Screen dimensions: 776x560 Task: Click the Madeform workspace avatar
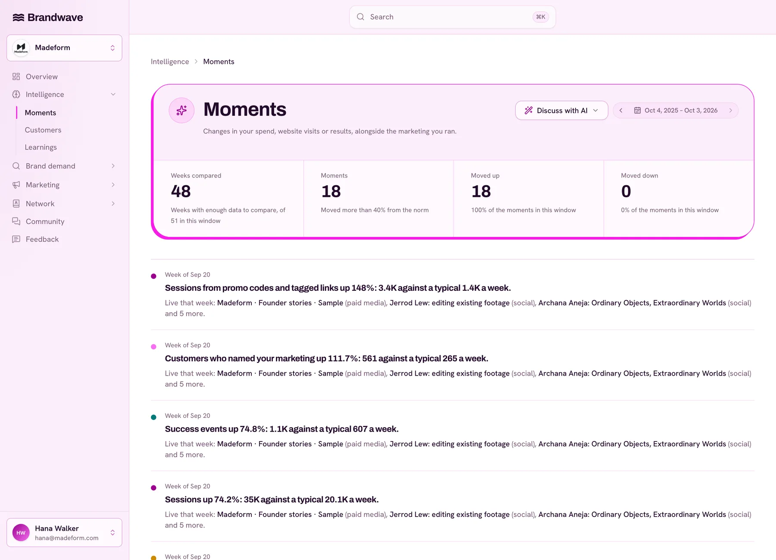[21, 48]
